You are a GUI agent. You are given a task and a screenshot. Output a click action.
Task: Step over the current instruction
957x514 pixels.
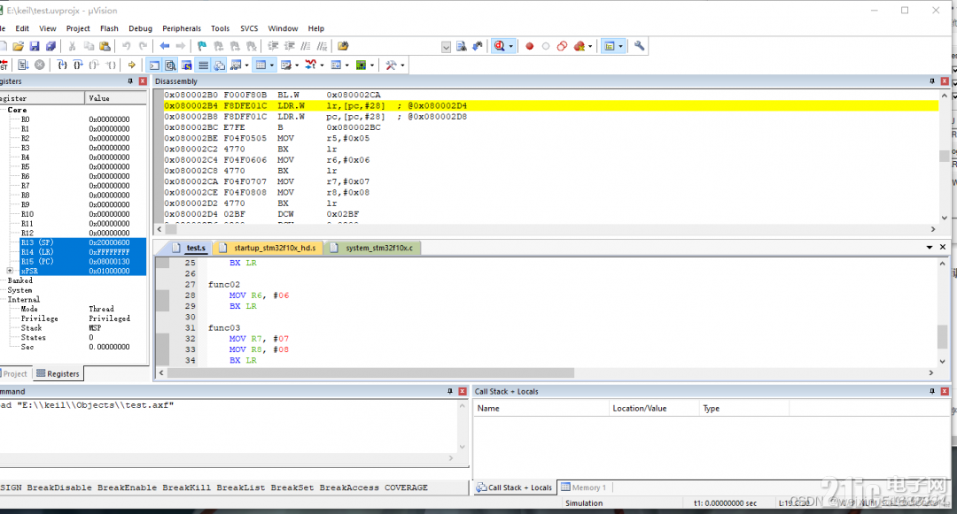coord(77,65)
